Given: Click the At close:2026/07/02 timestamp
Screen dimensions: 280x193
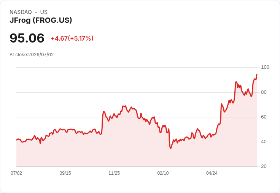Looking at the screenshot, I should point(32,55).
